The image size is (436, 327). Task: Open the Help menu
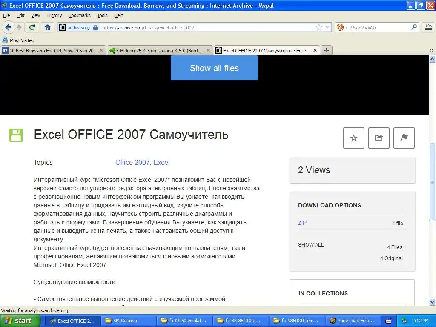coord(118,15)
